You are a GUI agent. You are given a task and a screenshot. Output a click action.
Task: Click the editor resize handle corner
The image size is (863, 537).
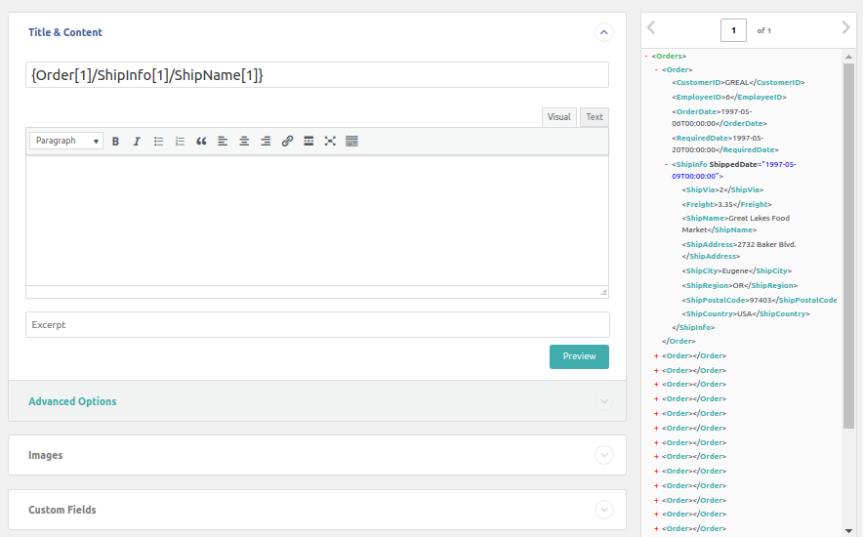603,292
